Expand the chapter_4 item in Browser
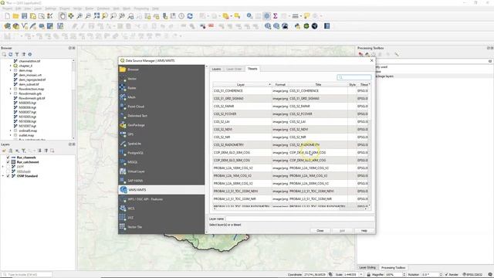This screenshot has height=278, width=494. pyautogui.click(x=10, y=66)
